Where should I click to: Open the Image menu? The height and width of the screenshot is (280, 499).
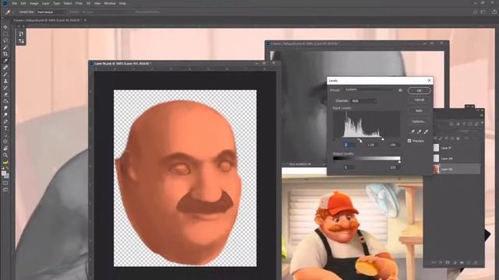pyautogui.click(x=34, y=3)
